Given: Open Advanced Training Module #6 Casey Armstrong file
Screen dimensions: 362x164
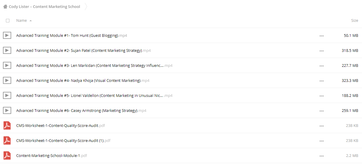Looking at the screenshot, I should (81, 111).
